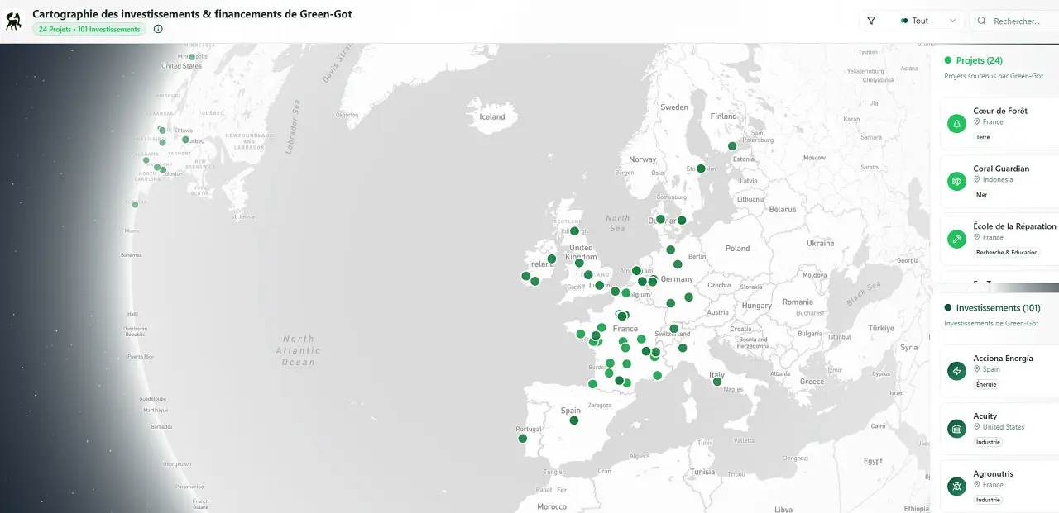The image size is (1059, 513).
Task: Click the map marker near Madrid, Spain
Action: (573, 420)
